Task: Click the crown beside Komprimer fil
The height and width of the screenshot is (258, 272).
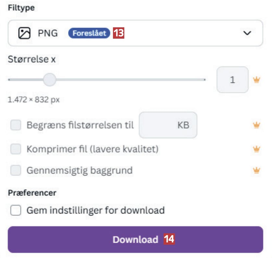Action: 257,149
